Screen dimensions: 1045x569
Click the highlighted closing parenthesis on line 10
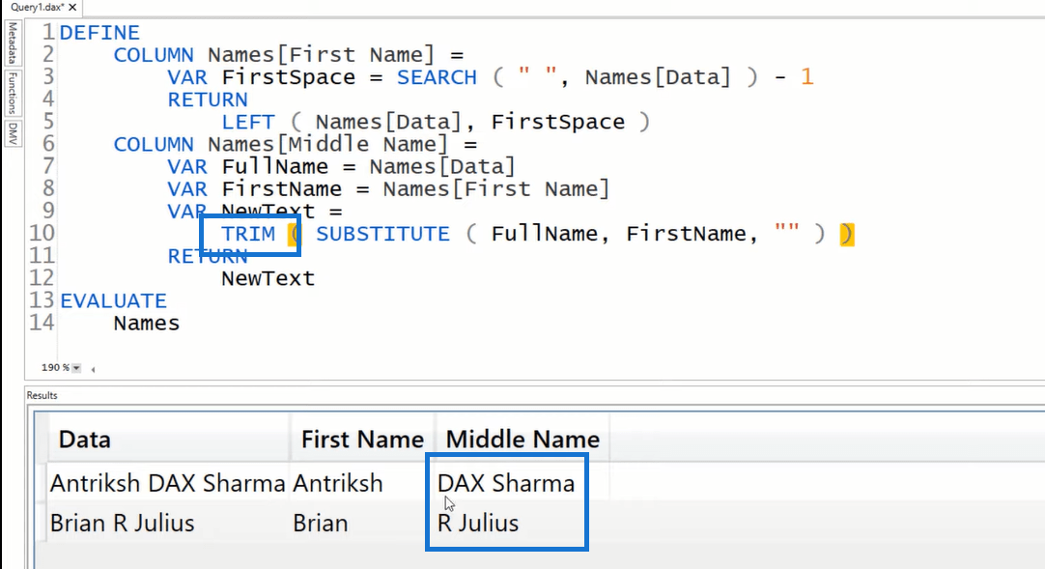[846, 234]
